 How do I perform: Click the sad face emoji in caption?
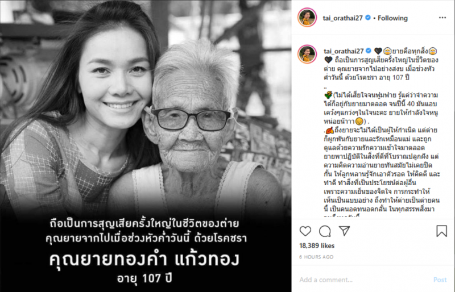359,121
